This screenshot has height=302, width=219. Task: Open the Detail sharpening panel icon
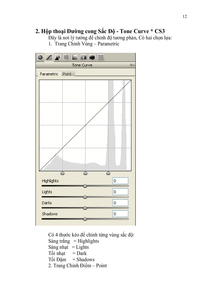click(57, 57)
